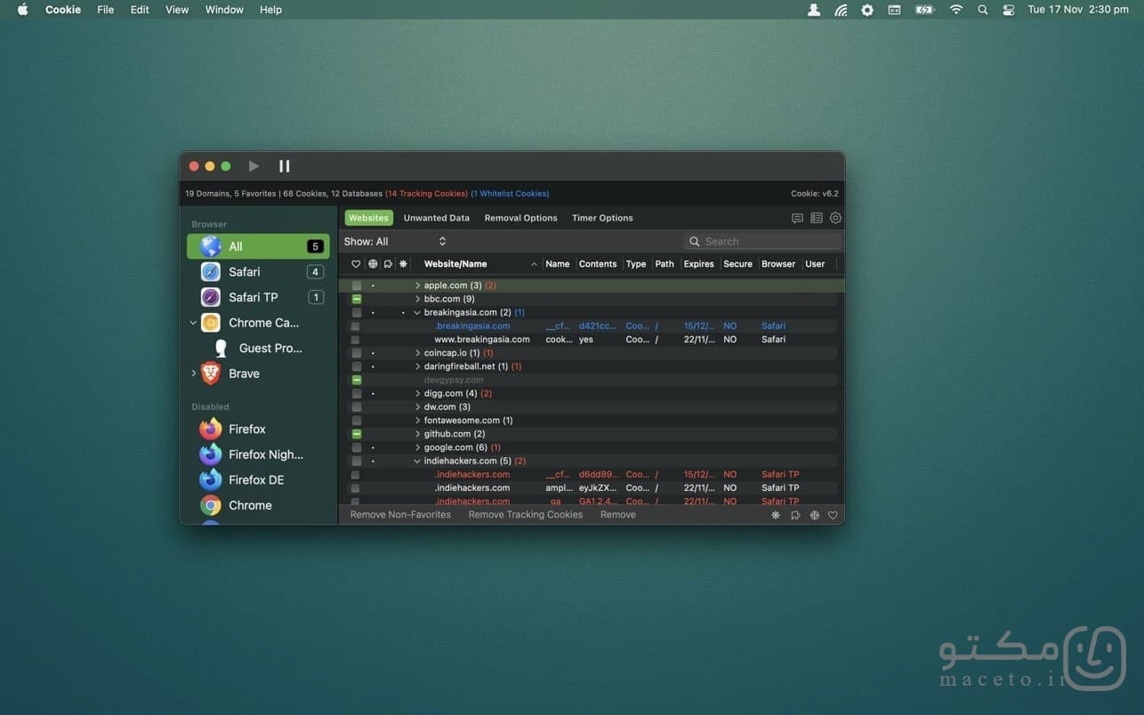Open the comment bubble icon in toolbar
This screenshot has width=1144, height=715.
[x=797, y=218]
